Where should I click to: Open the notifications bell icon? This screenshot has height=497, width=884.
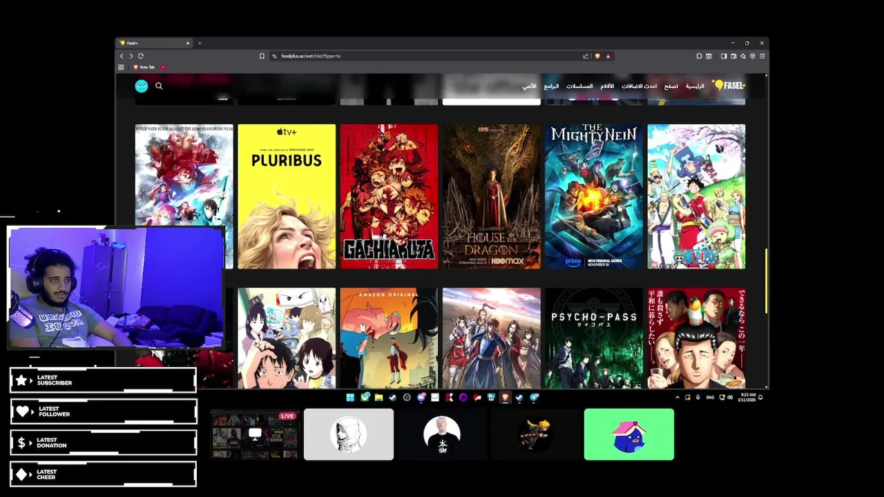[x=760, y=398]
